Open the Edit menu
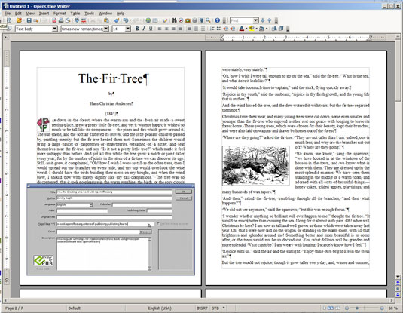 (18, 13)
